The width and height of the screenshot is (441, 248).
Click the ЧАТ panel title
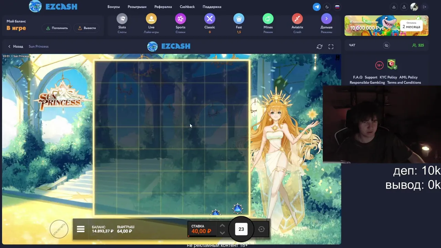coord(352,45)
